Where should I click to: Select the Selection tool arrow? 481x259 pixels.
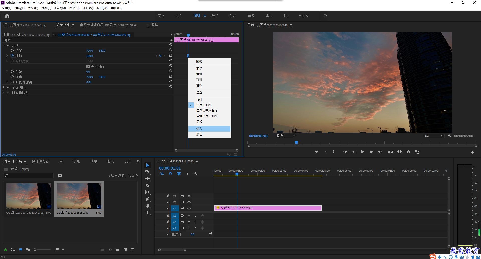tap(148, 165)
